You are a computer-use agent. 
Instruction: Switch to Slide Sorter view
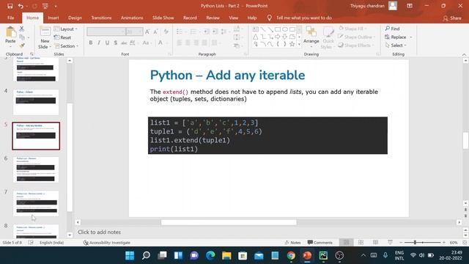pyautogui.click(x=361, y=243)
